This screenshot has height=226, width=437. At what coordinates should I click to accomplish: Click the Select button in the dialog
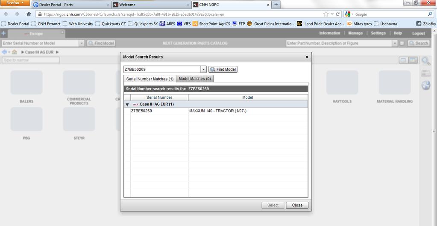[x=273, y=205]
